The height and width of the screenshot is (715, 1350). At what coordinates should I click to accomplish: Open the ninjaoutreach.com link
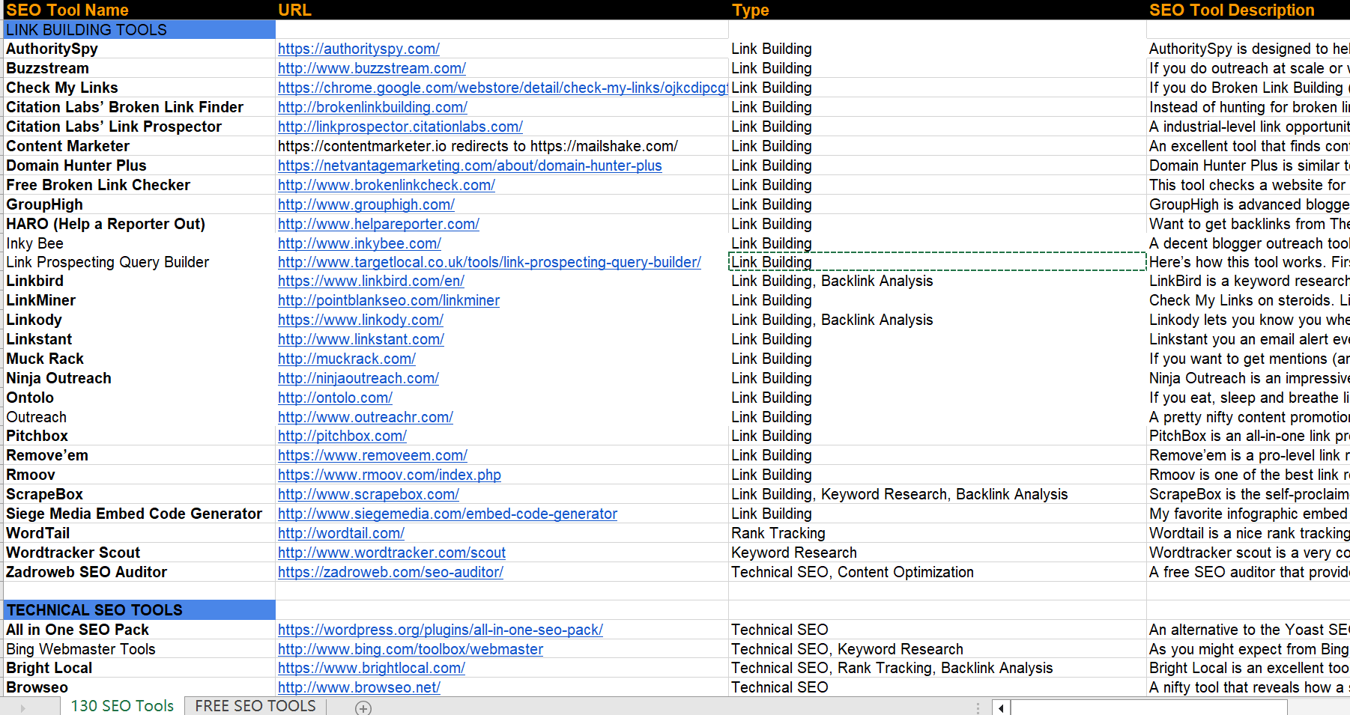pyautogui.click(x=358, y=378)
